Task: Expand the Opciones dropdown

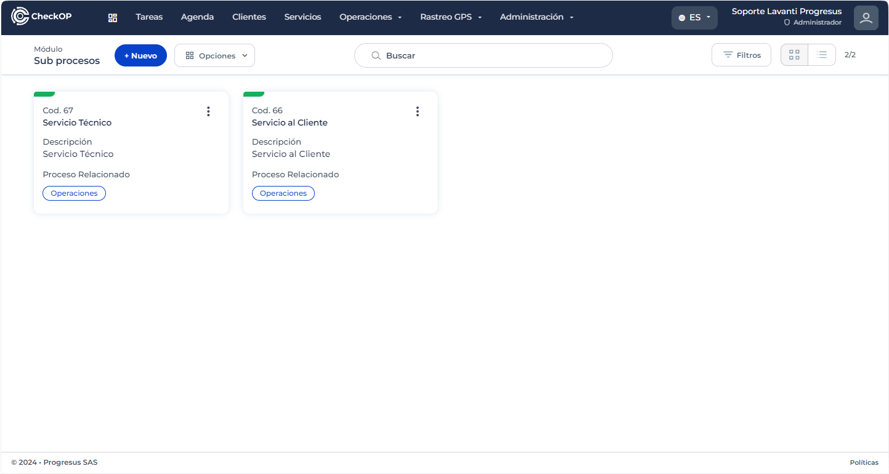Action: coord(214,55)
